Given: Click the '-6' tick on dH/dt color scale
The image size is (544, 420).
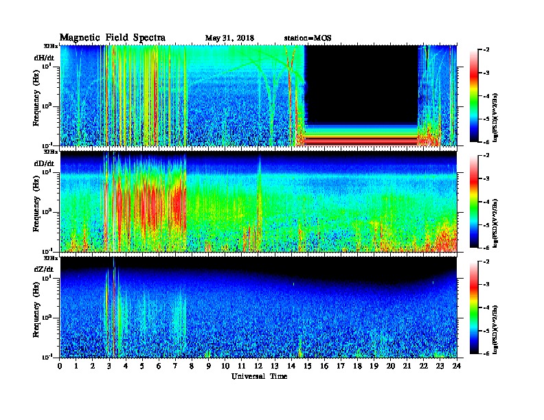Looking at the screenshot, I should click(x=486, y=142).
